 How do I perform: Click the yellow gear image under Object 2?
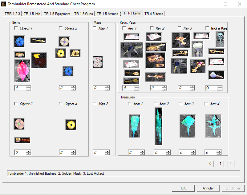pyautogui.click(x=61, y=53)
